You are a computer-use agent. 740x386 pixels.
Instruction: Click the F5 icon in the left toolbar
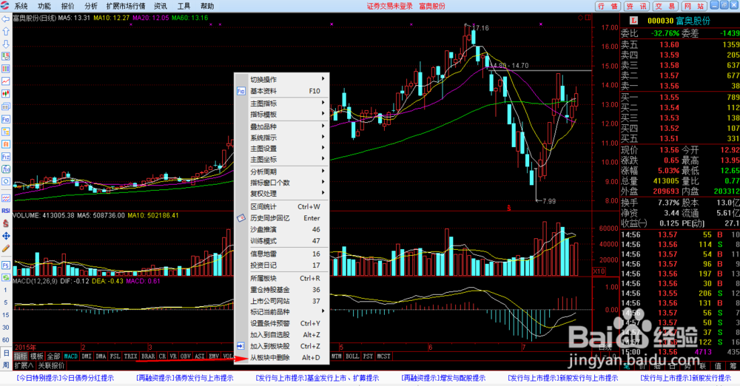(6, 265)
